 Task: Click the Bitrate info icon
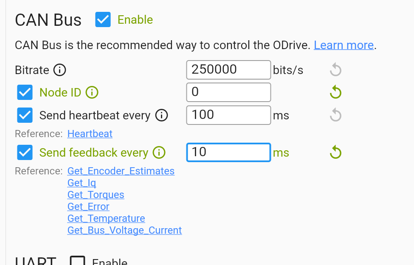[60, 70]
